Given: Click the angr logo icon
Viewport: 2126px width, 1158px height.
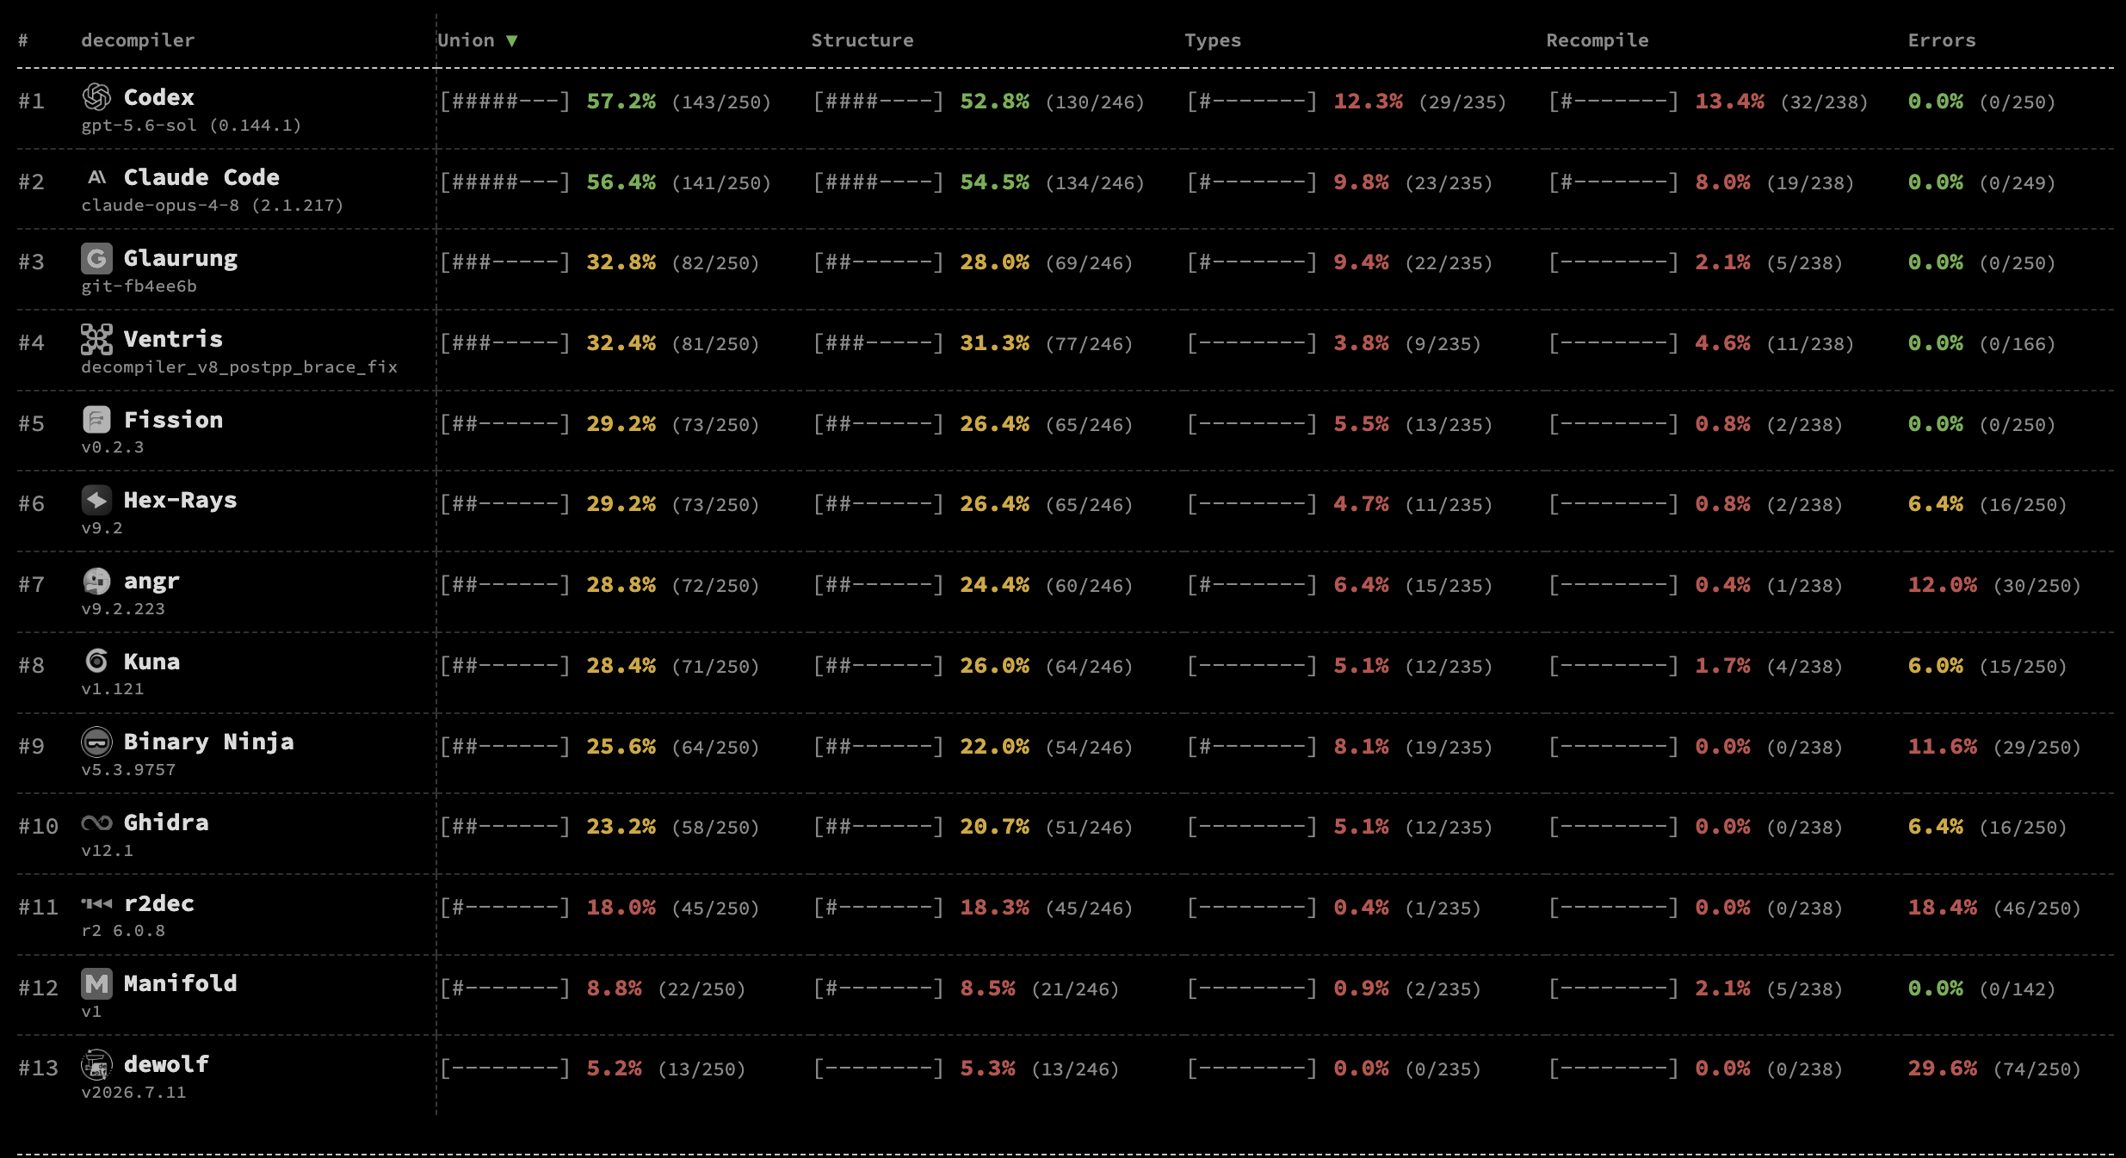Looking at the screenshot, I should (x=96, y=581).
